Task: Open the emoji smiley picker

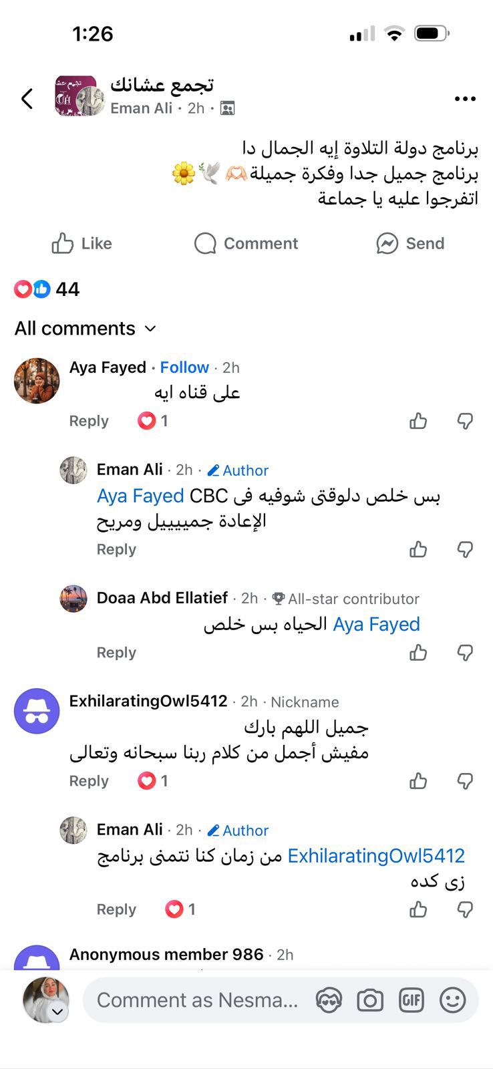Action: click(452, 1000)
